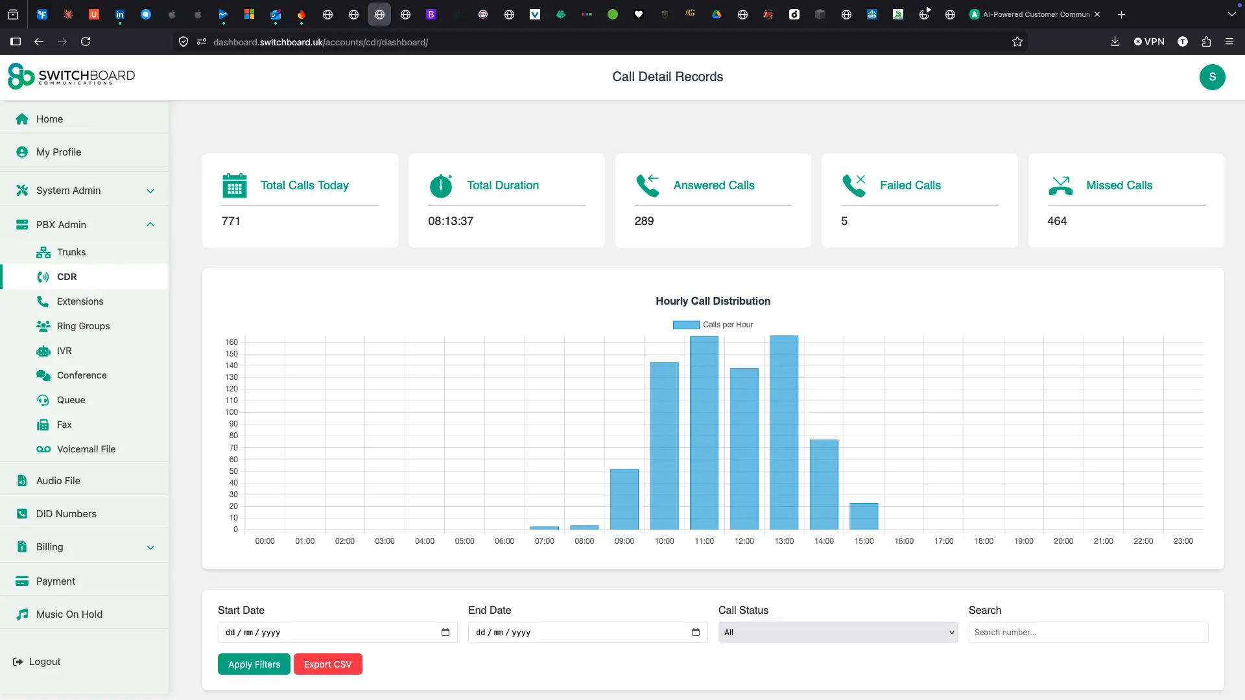Click the 13:00 bar in chart

pos(784,432)
